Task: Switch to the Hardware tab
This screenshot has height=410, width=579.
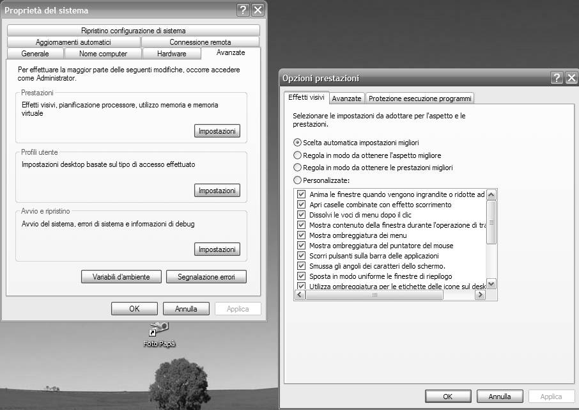Action: tap(171, 54)
